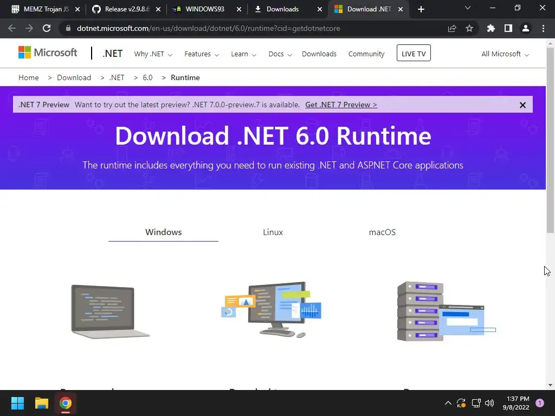The image size is (555, 416).
Task: Click the sync update tray icon
Action: coord(461,403)
